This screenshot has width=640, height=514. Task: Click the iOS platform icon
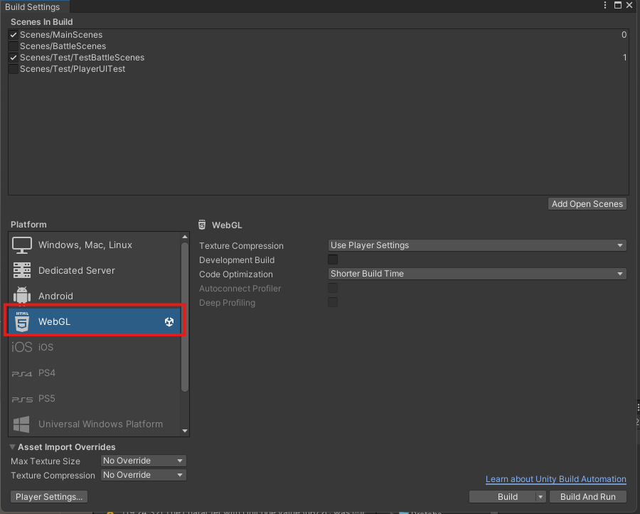click(x=21, y=347)
